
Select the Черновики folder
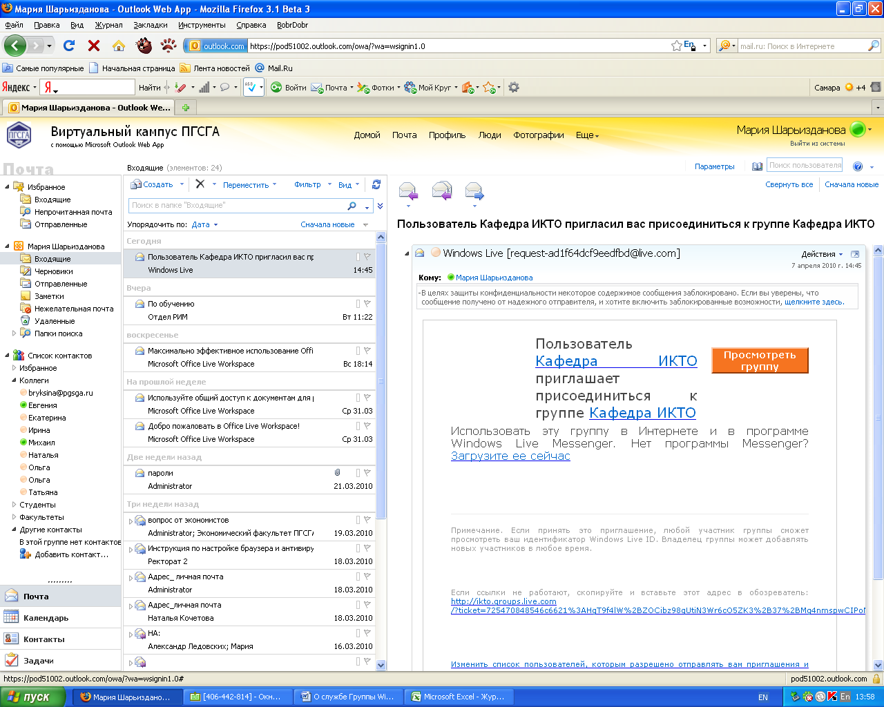click(53, 271)
